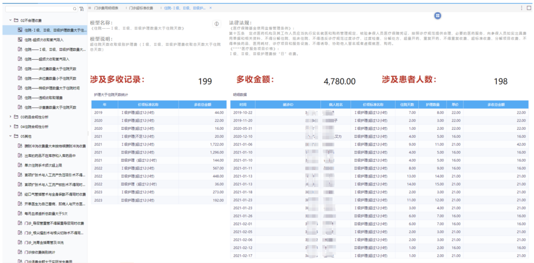Close the 住院-Ⅰ级、Ⅱ级、Ⅲ级护... tab
534x263 pixels.
pos(211,7)
